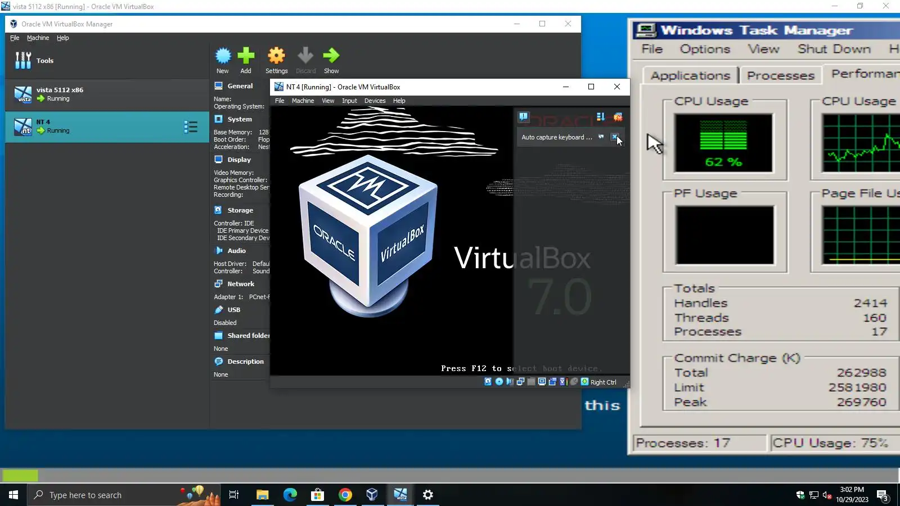Open Task View from the taskbar
This screenshot has height=506, width=900.
click(x=234, y=495)
